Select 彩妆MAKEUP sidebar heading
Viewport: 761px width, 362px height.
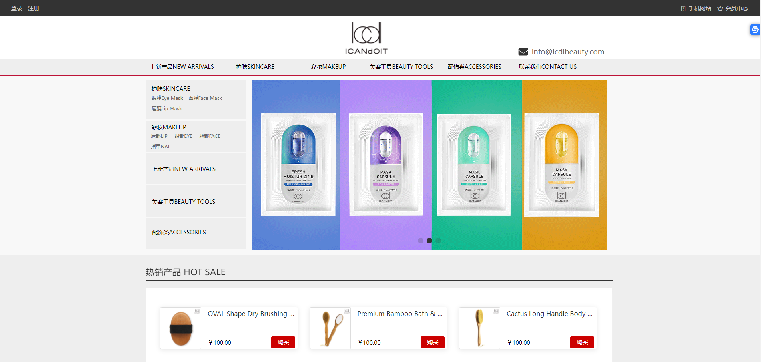(x=169, y=127)
